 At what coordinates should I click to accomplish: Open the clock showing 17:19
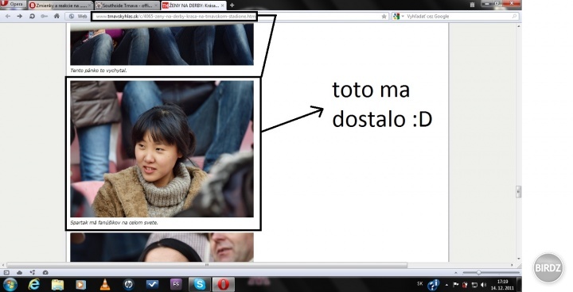click(502, 285)
